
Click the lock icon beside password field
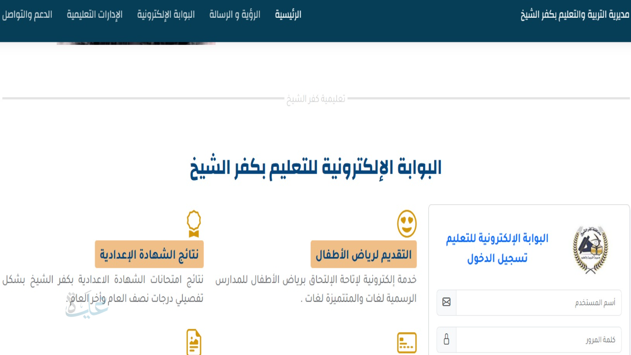pyautogui.click(x=447, y=339)
